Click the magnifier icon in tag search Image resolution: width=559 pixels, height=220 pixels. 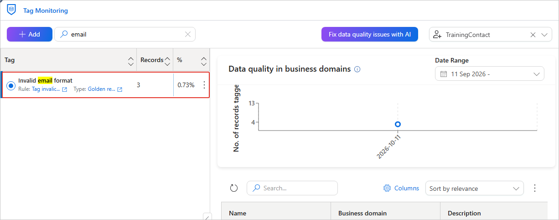(64, 34)
